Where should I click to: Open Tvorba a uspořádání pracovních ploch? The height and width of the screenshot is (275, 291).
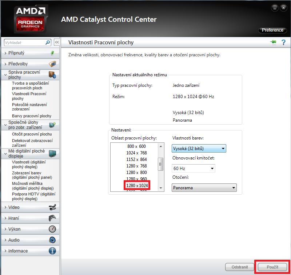[x=31, y=86]
